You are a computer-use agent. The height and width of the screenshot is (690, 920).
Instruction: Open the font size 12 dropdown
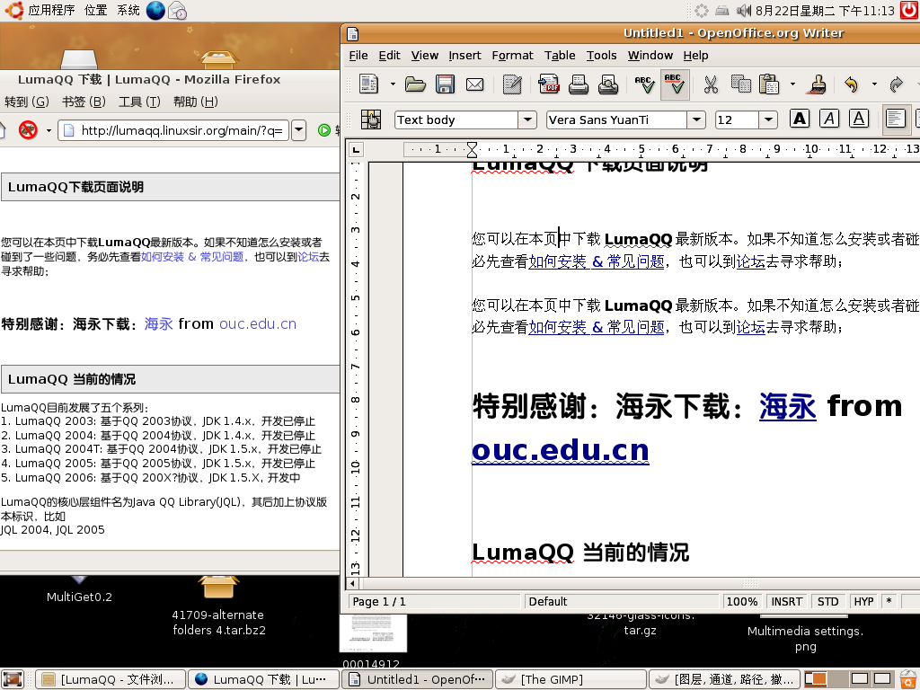point(768,119)
